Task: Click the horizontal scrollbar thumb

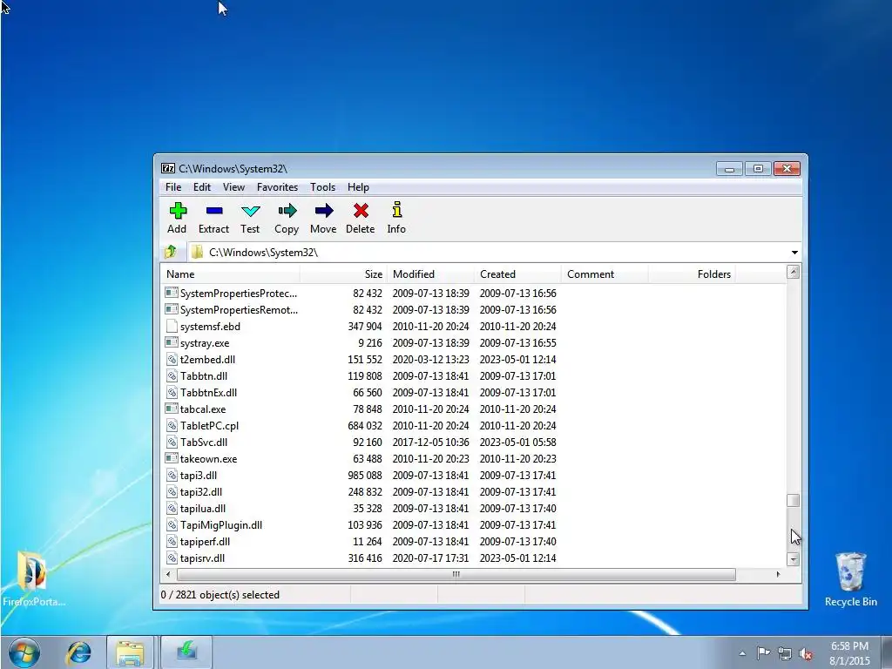Action: tap(456, 575)
